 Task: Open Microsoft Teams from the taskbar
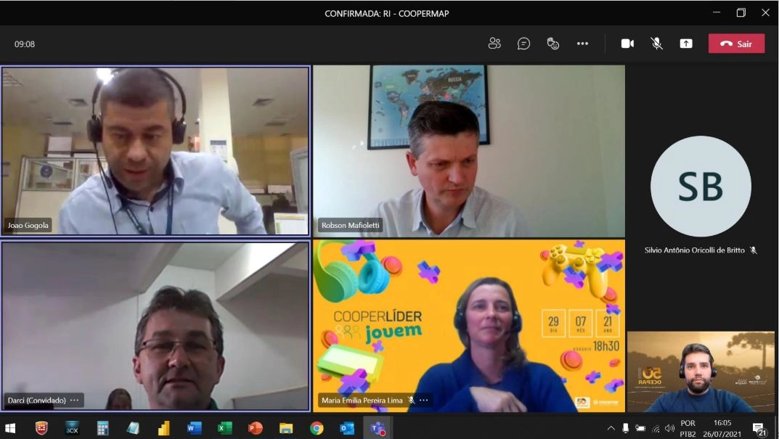tap(378, 428)
